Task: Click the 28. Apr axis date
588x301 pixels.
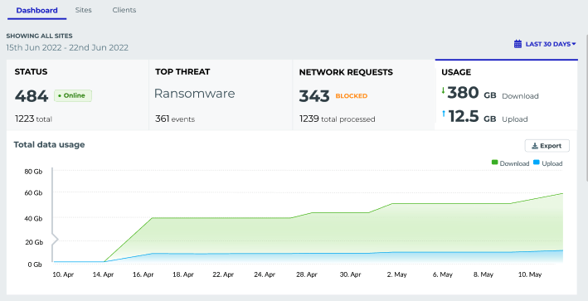Action: tap(307, 274)
